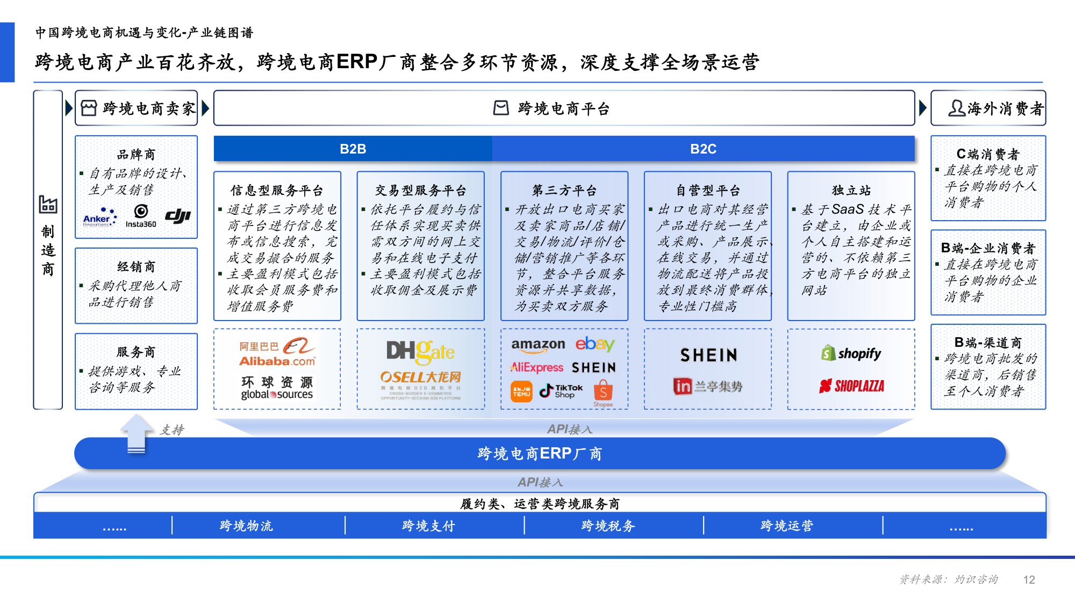Click the TEMU logo

pos(521,392)
